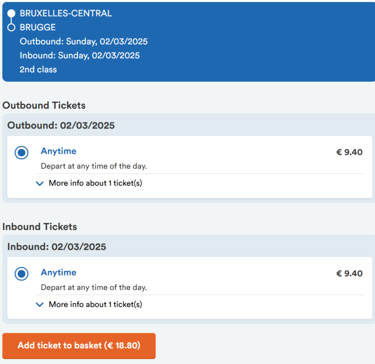Click the hollow destination circle beside BRUGGE

(11, 27)
